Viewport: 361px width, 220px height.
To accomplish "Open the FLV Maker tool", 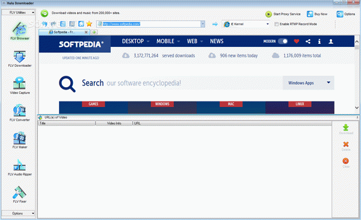I will 20,140.
